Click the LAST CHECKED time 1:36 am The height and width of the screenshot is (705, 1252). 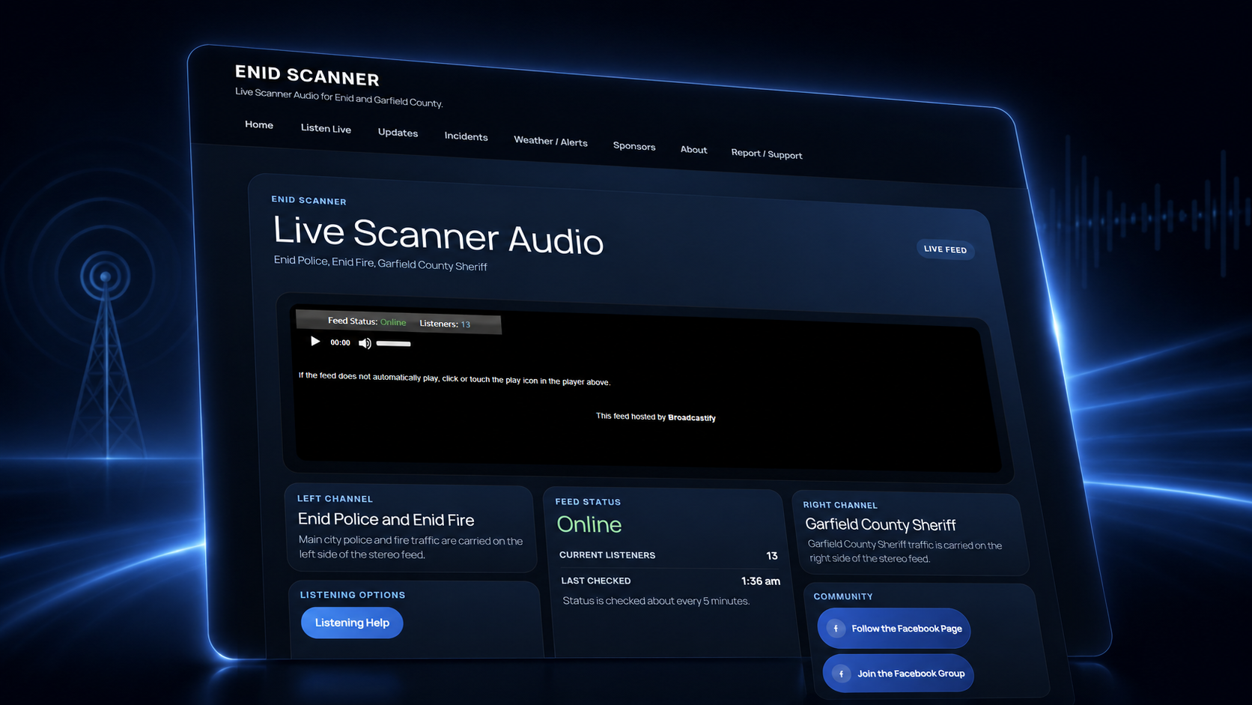(x=760, y=581)
